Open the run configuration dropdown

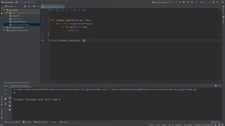(162, 2)
